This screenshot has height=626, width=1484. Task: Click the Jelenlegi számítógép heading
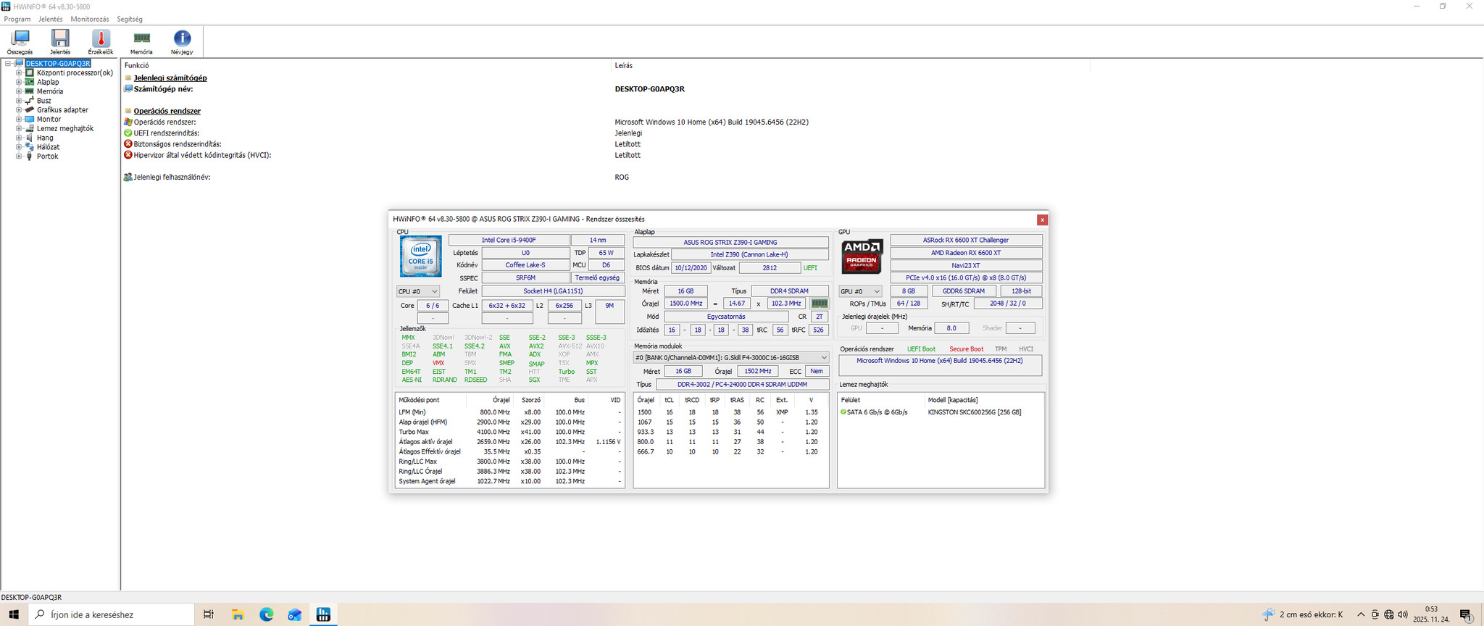(x=170, y=78)
